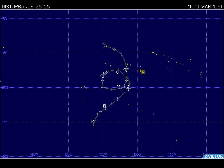Select the day 13 position marker

tap(127, 68)
